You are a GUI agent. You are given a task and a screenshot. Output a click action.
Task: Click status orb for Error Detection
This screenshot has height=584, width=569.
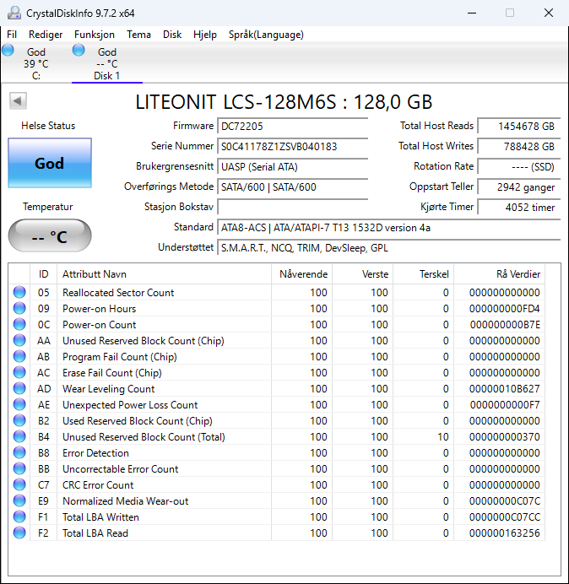coord(19,452)
